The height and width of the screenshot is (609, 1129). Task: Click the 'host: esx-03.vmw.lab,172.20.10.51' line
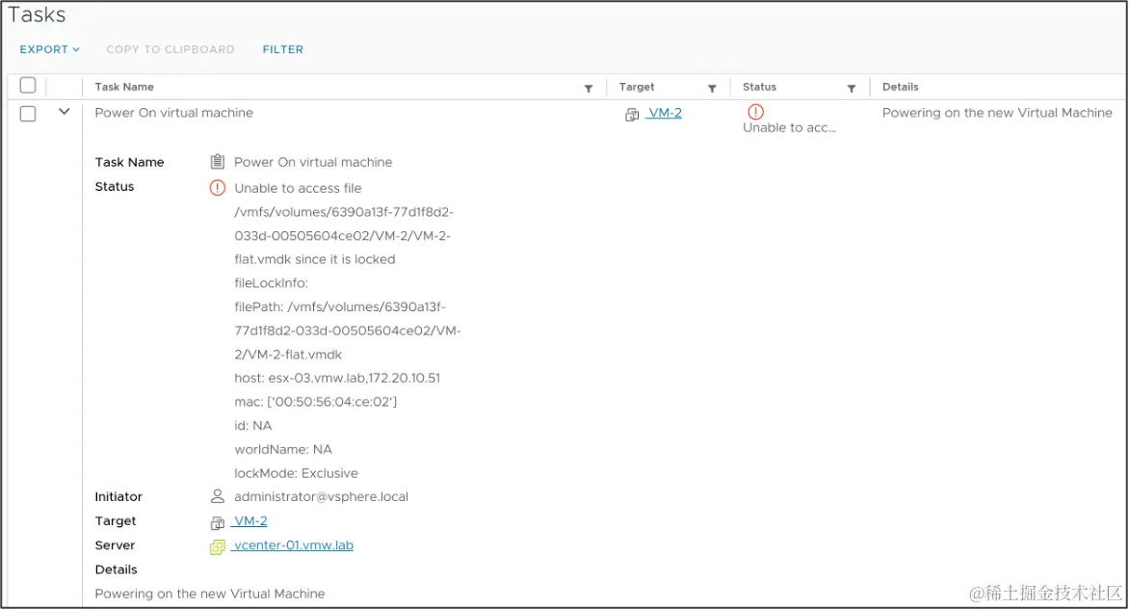point(337,378)
